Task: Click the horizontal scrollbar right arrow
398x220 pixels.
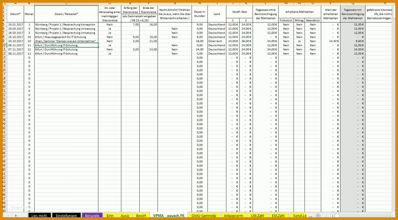Action: point(390,216)
